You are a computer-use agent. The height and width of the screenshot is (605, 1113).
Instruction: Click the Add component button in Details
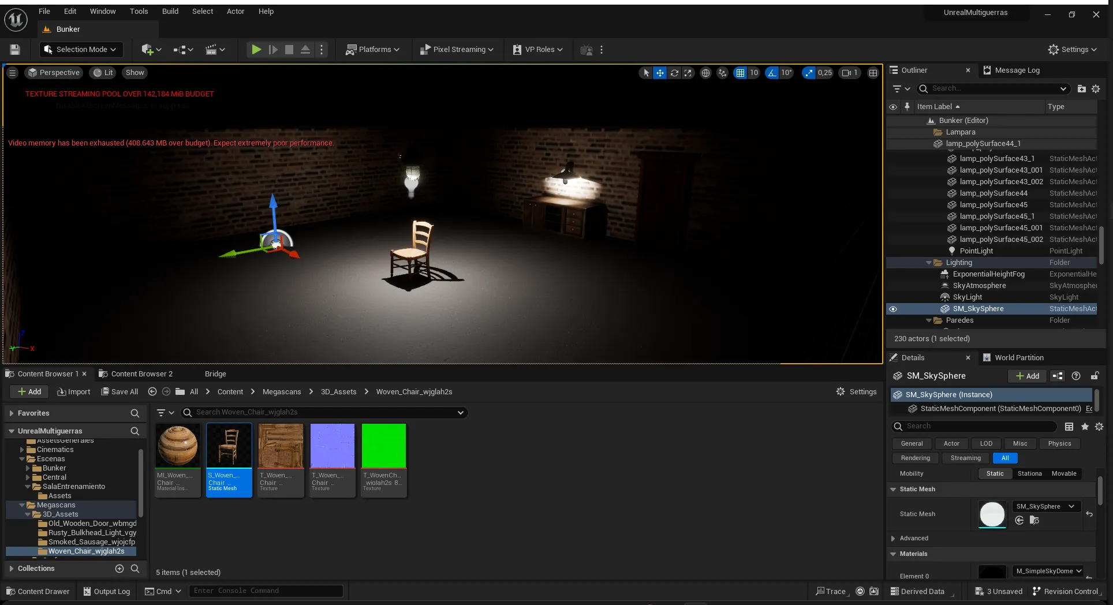1028,376
